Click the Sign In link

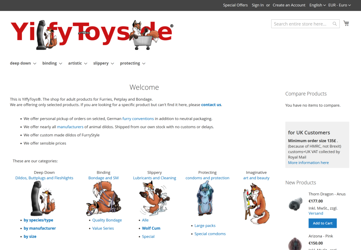coord(258,5)
